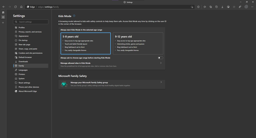Image resolution: width=256 pixels, height=138 pixels.
Task: Reload the settings page
Action: coord(15,7)
